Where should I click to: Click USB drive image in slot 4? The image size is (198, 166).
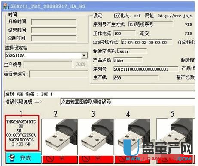pyautogui.click(x=132, y=137)
